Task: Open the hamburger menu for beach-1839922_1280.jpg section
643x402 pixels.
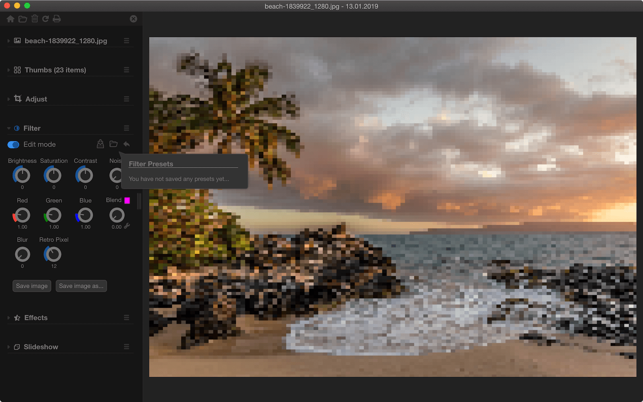Action: [x=127, y=41]
